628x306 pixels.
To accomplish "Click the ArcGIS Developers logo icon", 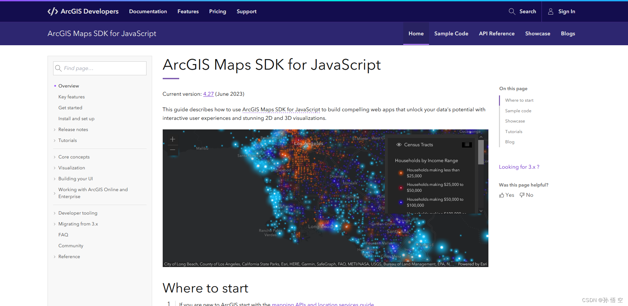I will (x=53, y=12).
